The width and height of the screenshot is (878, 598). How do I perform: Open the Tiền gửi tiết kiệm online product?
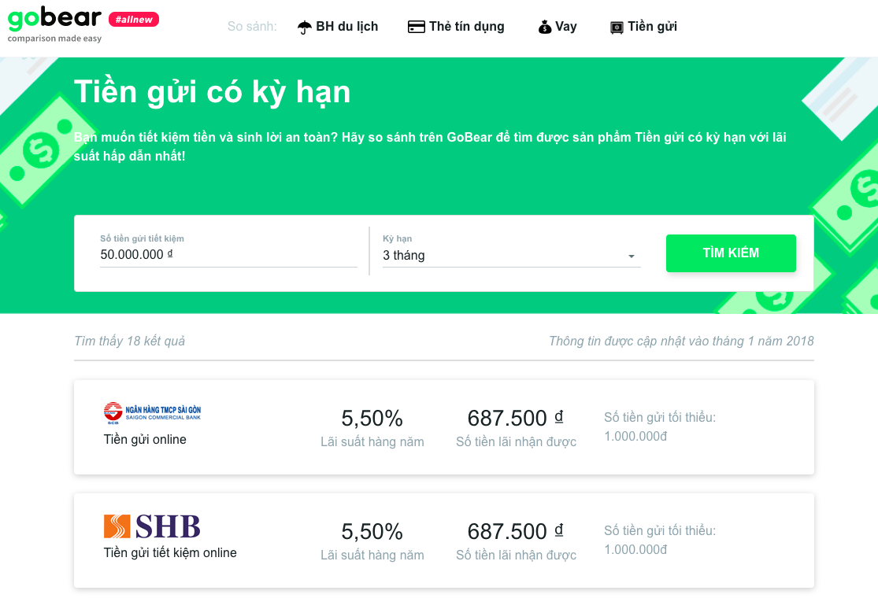170,552
